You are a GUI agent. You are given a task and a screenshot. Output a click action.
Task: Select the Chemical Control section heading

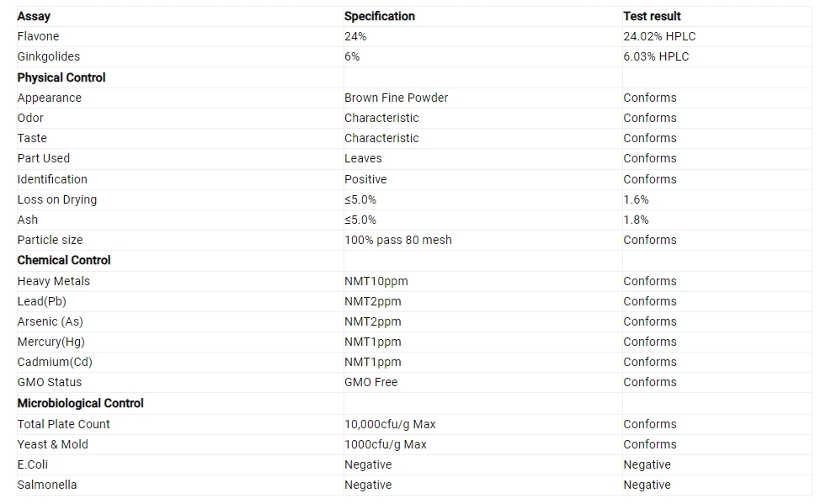pyautogui.click(x=64, y=260)
